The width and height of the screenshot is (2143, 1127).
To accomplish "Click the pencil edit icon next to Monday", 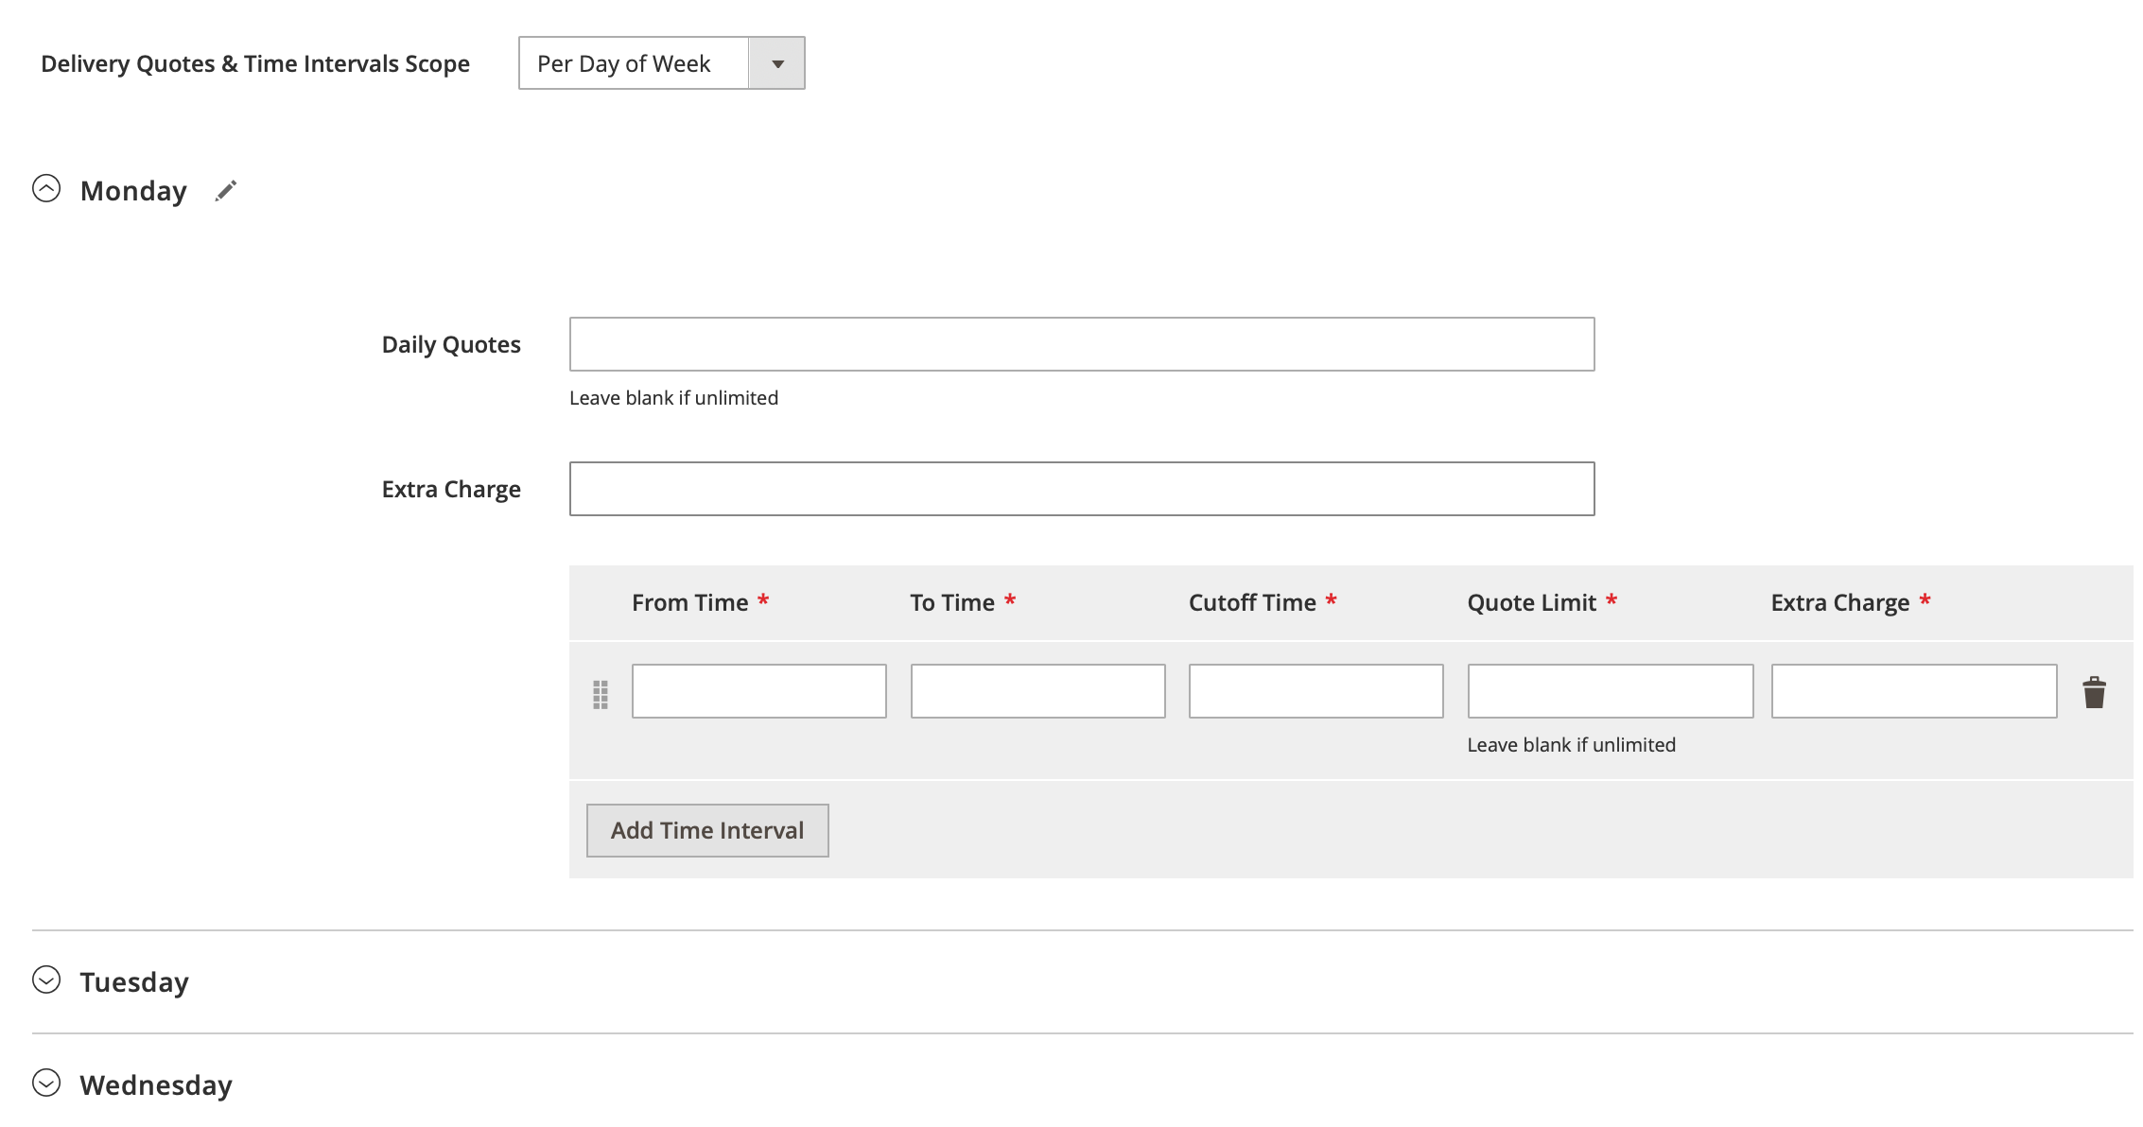I will click(225, 191).
